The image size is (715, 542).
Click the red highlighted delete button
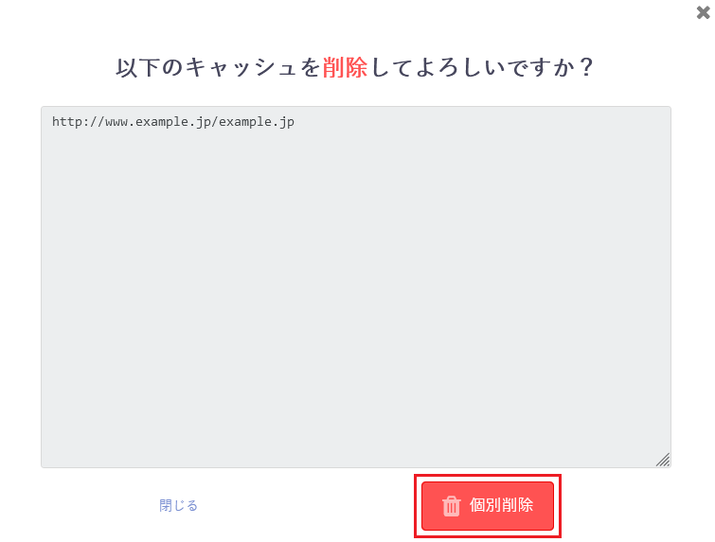click(488, 505)
